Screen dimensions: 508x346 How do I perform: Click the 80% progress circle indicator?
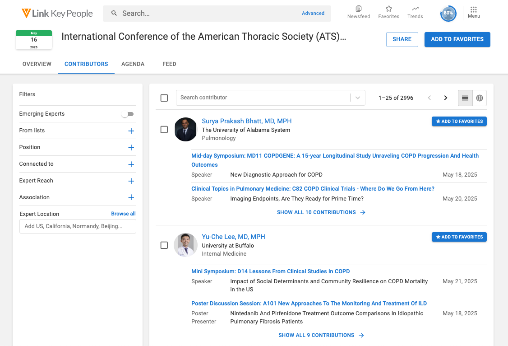[448, 14]
